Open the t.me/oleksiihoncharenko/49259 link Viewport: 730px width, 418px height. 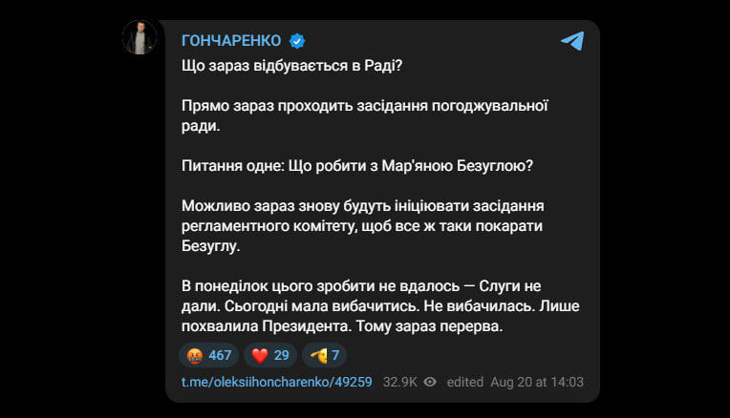[x=276, y=383]
